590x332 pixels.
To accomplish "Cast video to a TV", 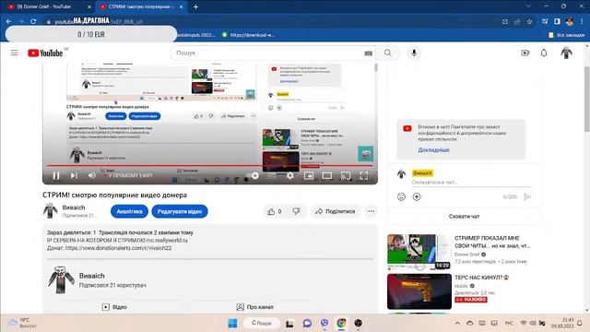I will 346,175.
